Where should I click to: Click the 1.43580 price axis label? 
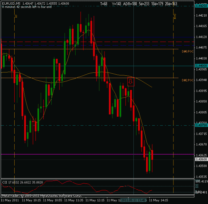201,166
